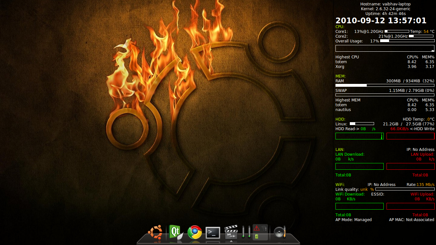Open the Totem movie player clapperboard icon
The width and height of the screenshot is (436, 245).
(231, 232)
